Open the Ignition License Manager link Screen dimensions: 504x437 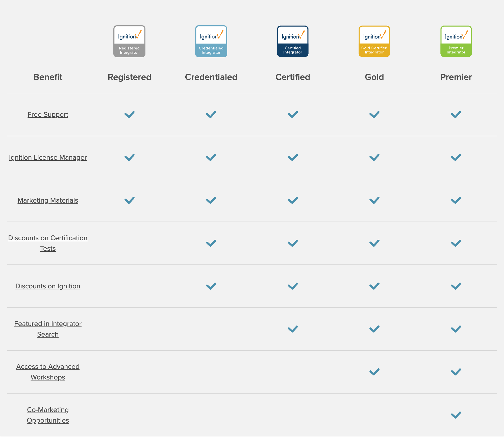[x=48, y=157]
